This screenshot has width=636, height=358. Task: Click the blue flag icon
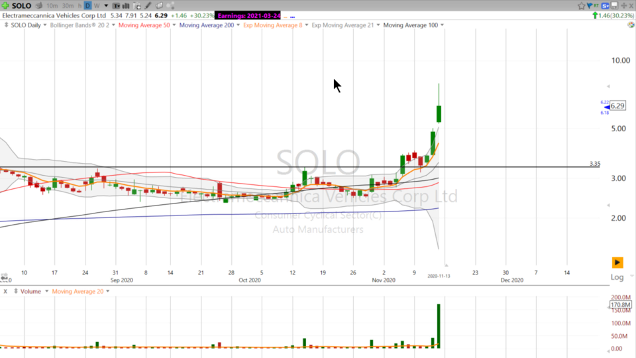(x=590, y=6)
